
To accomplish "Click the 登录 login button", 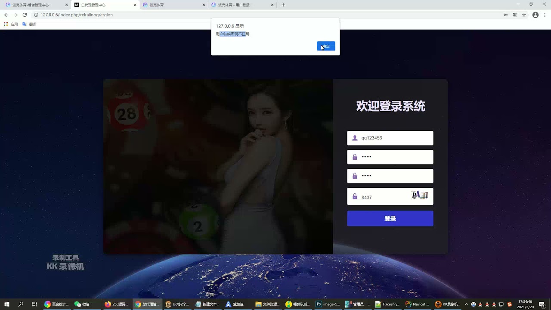I will point(390,218).
